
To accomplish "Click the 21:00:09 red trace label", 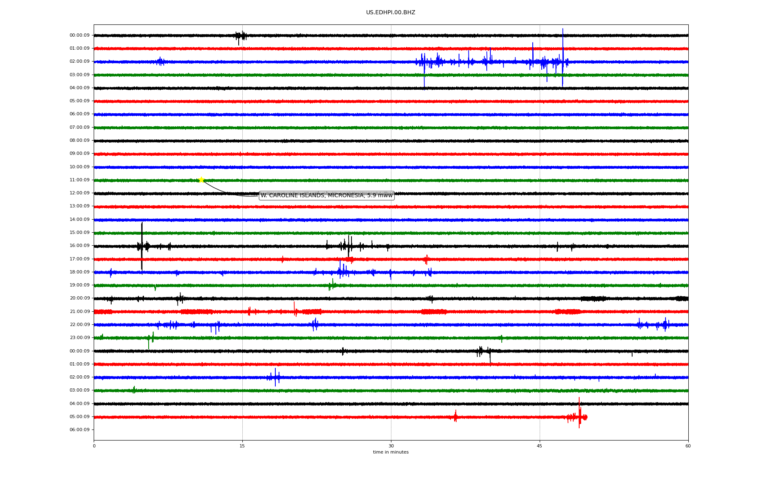I will pos(79,312).
